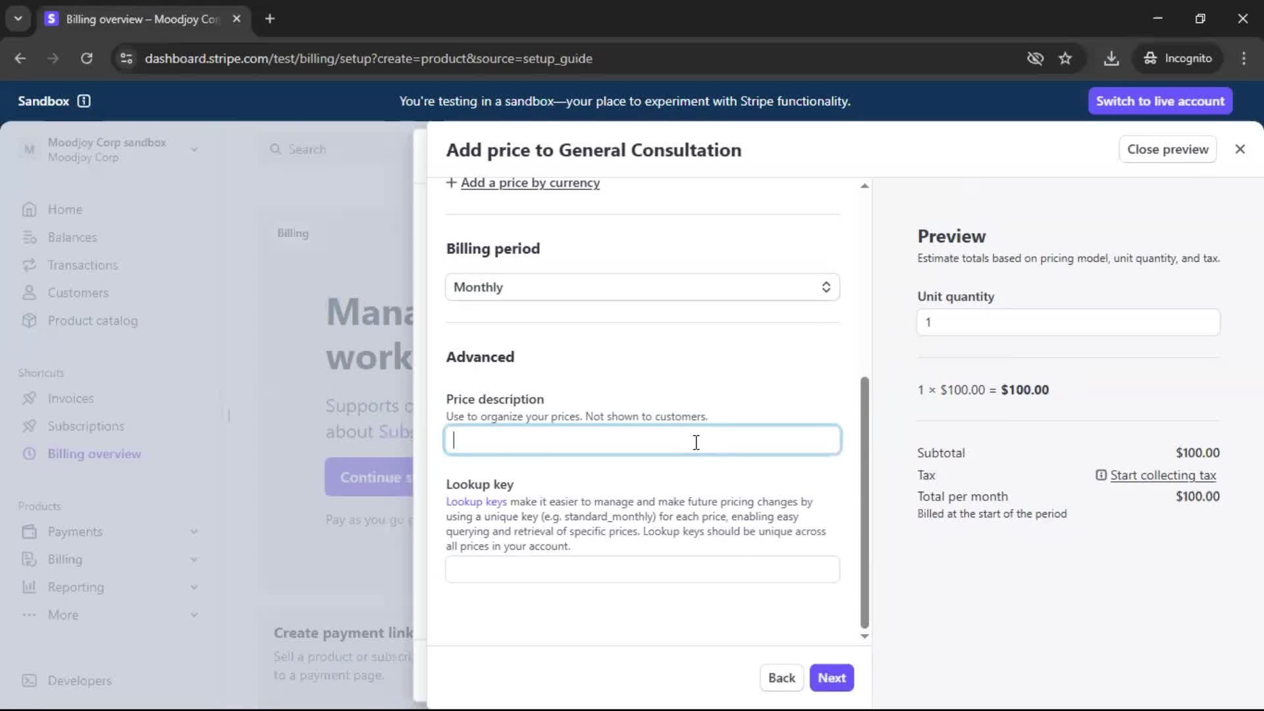Open Customers from sidebar
The height and width of the screenshot is (711, 1264).
click(x=78, y=293)
